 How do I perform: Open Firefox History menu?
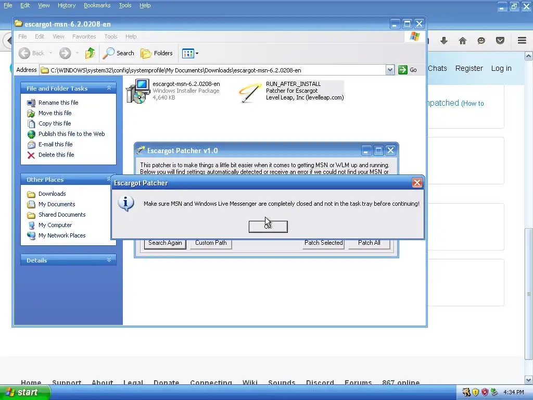point(67,5)
